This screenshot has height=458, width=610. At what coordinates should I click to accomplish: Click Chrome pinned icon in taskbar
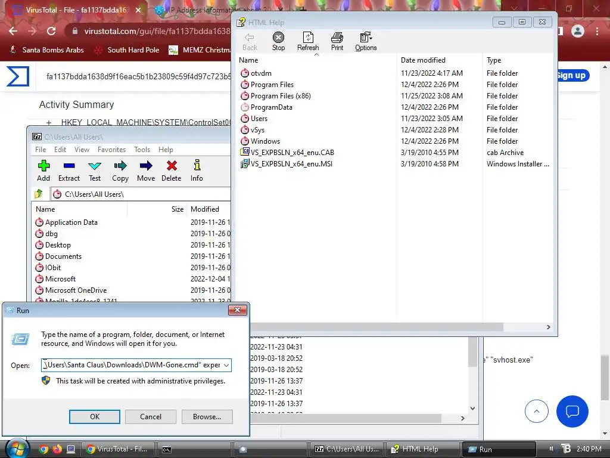(43, 449)
